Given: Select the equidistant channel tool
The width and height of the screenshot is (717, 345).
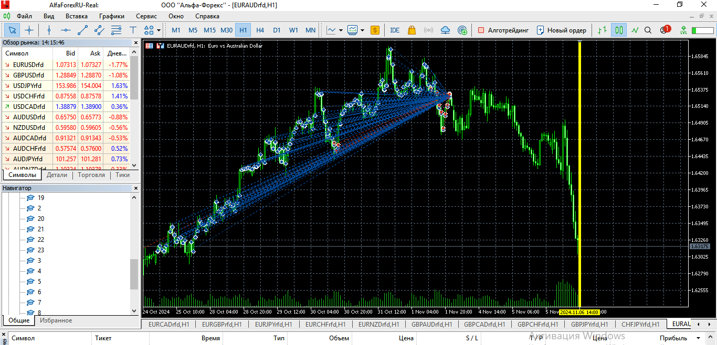Looking at the screenshot, I should [99, 30].
